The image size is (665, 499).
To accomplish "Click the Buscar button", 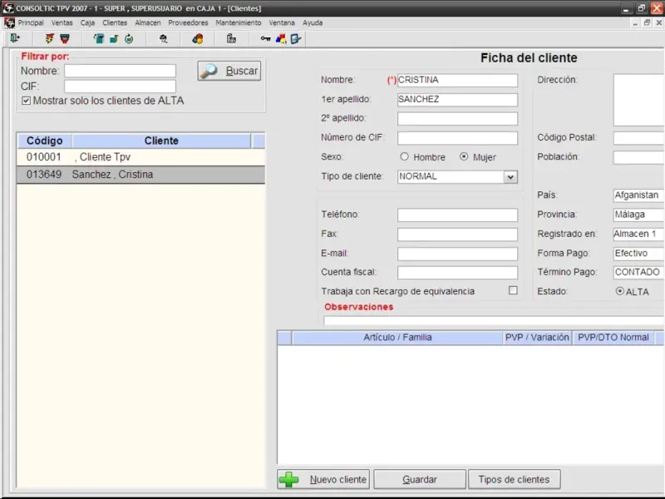I will [229, 71].
